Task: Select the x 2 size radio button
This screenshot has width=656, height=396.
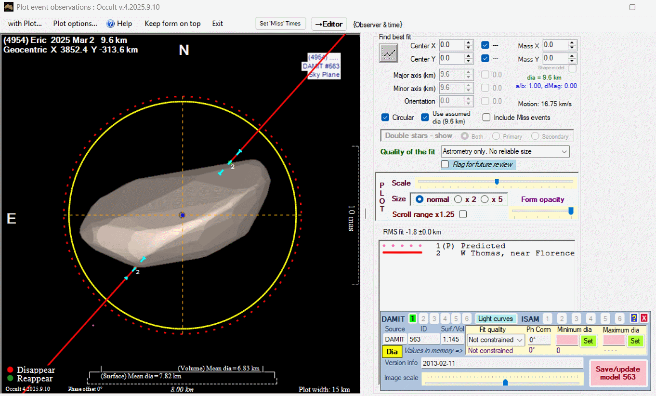Action: (458, 199)
